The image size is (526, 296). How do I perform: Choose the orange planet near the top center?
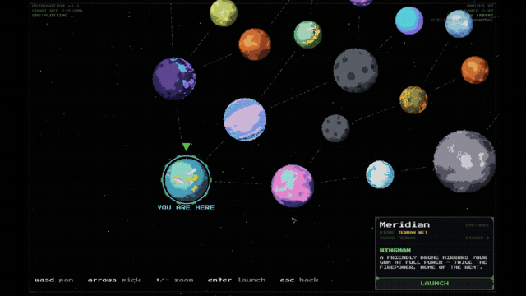click(255, 44)
